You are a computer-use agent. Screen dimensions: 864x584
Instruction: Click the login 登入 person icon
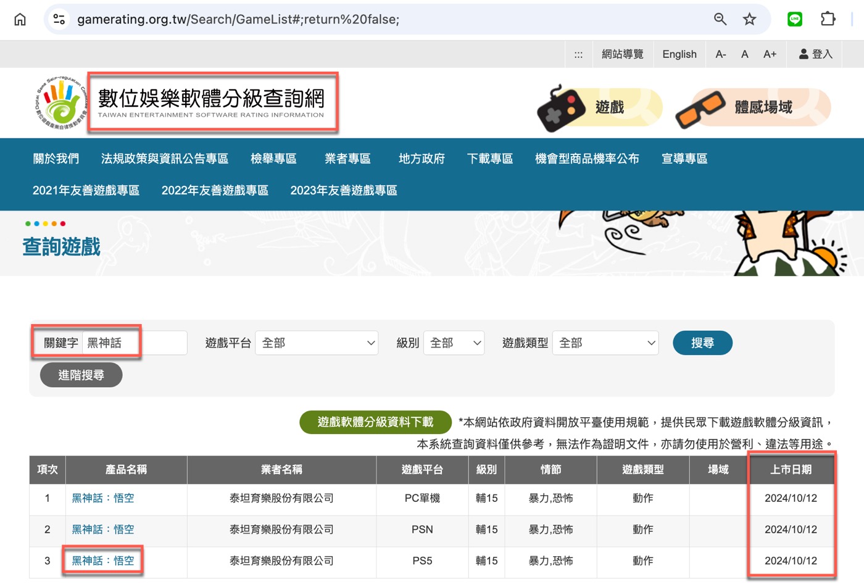point(815,54)
